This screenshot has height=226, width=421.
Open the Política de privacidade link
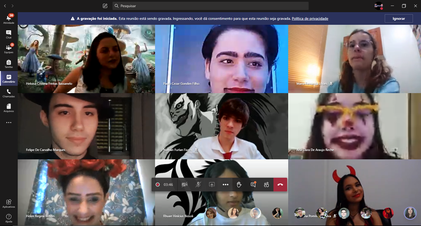[x=310, y=19]
